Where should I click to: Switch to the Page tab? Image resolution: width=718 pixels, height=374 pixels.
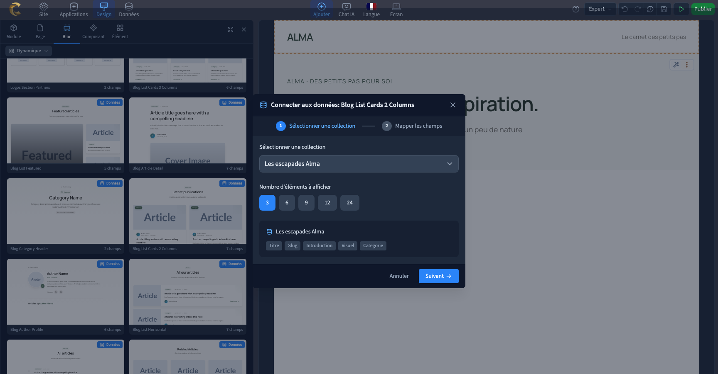pyautogui.click(x=40, y=32)
